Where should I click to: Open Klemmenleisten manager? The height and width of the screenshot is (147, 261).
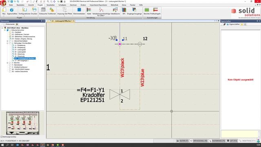pos(79,11)
